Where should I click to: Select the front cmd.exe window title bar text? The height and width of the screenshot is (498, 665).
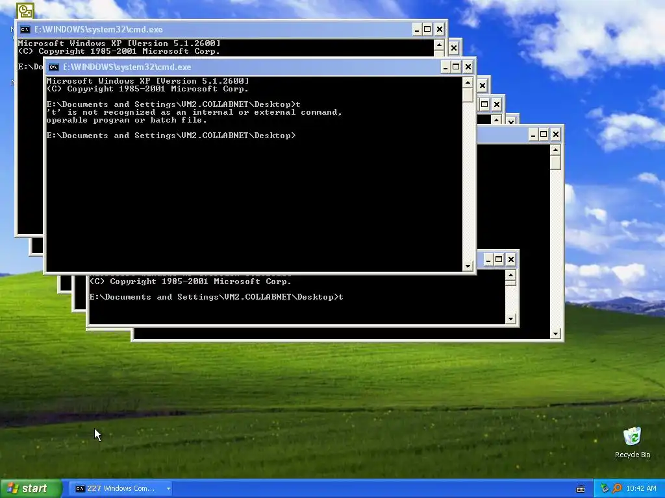coord(127,67)
